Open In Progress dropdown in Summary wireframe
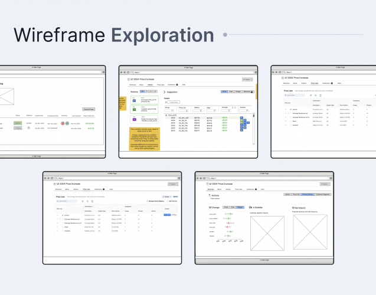Screen dimensions: 376x295 point(325,184)
